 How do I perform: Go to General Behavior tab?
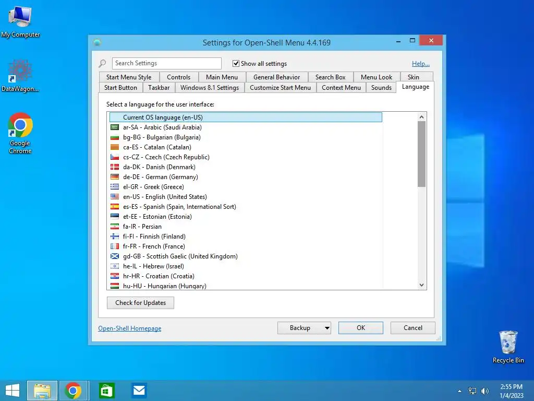point(277,77)
